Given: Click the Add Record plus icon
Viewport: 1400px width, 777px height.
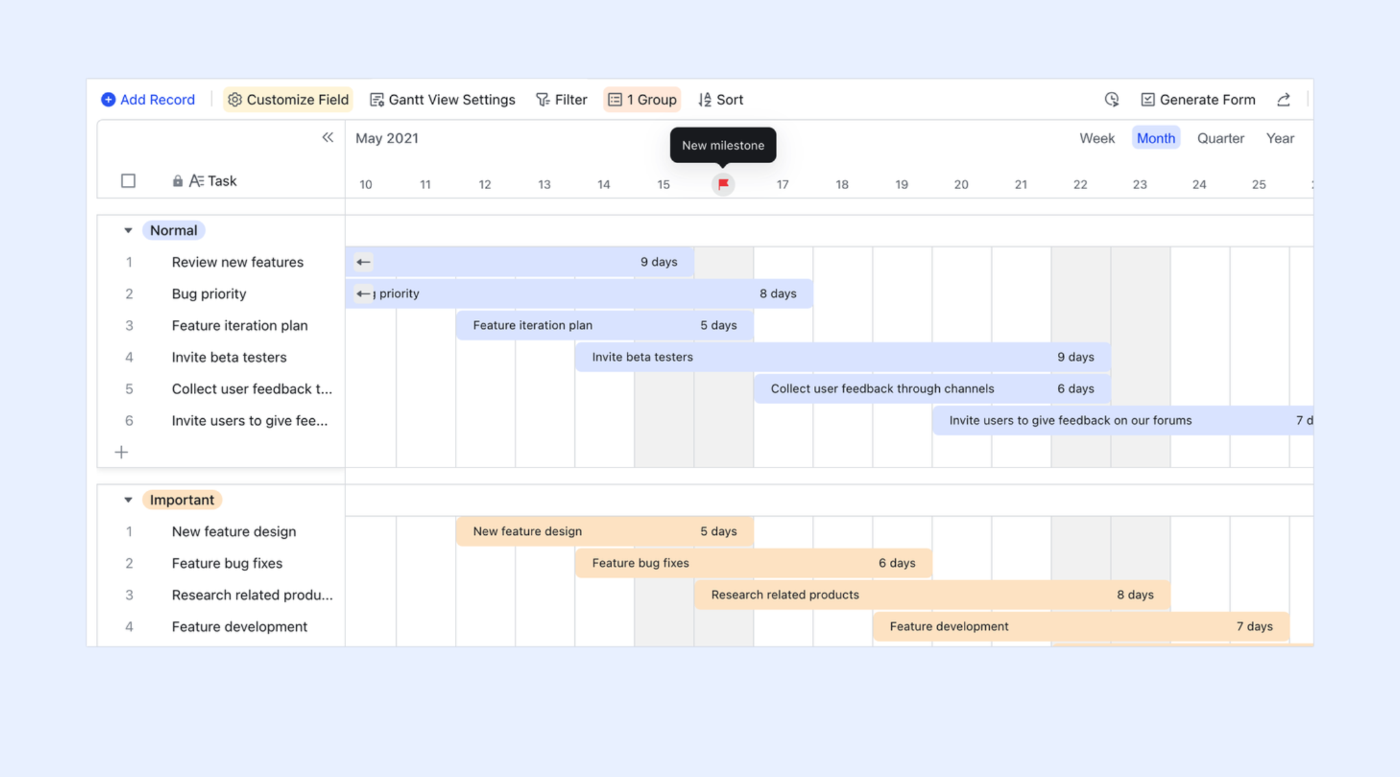Looking at the screenshot, I should pos(108,100).
